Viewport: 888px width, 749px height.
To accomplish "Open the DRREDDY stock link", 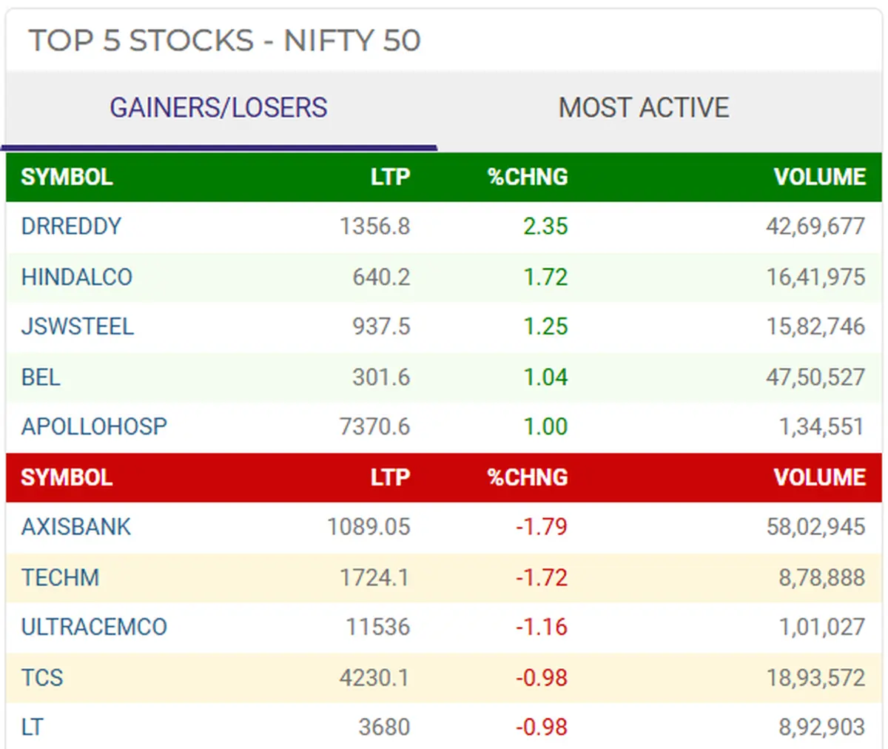I will pos(71,226).
